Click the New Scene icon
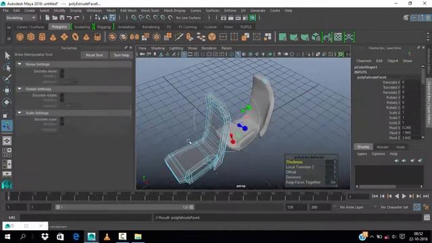 click(47, 18)
